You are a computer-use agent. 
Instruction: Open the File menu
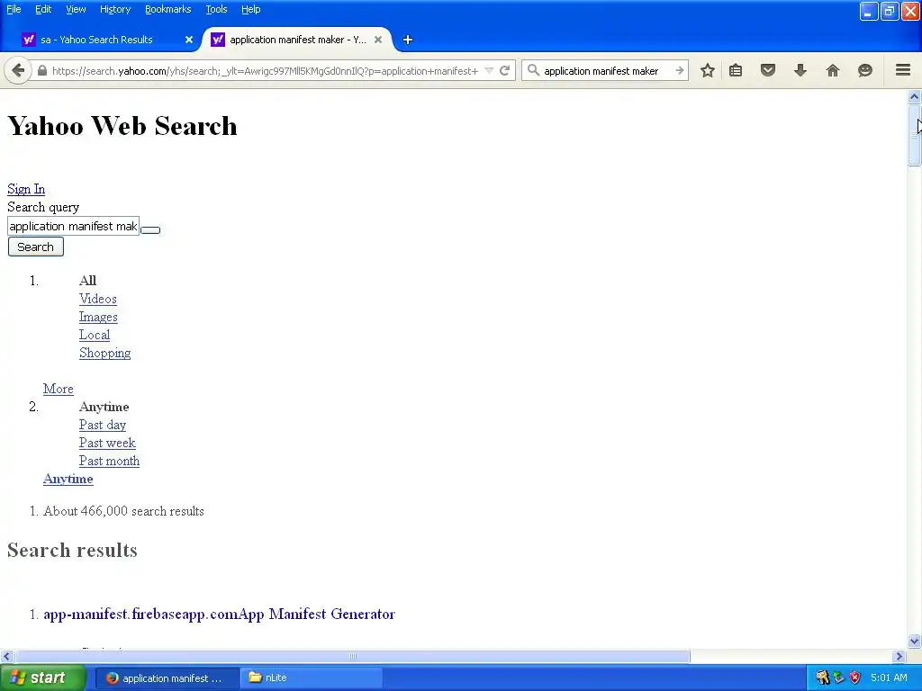pos(14,9)
